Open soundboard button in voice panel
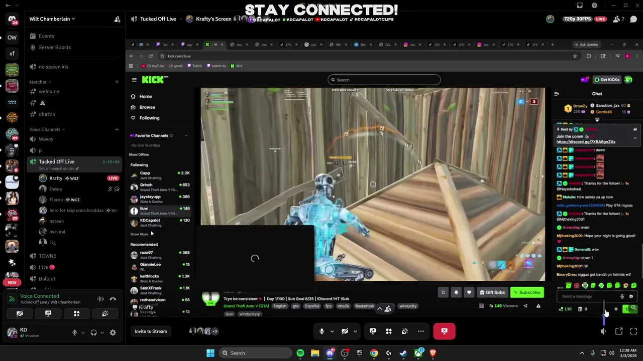Screen dimensions: 643x361 pyautogui.click(x=105, y=313)
